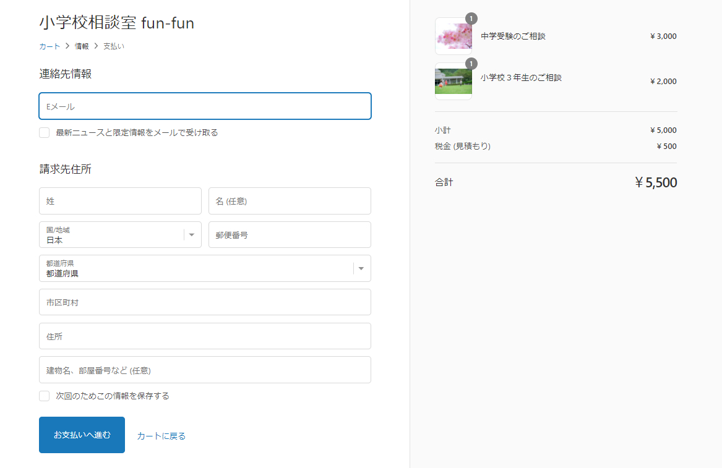Viewport: 722px width, 468px height.
Task: Click the cherry blossom product thumbnail
Action: click(453, 36)
